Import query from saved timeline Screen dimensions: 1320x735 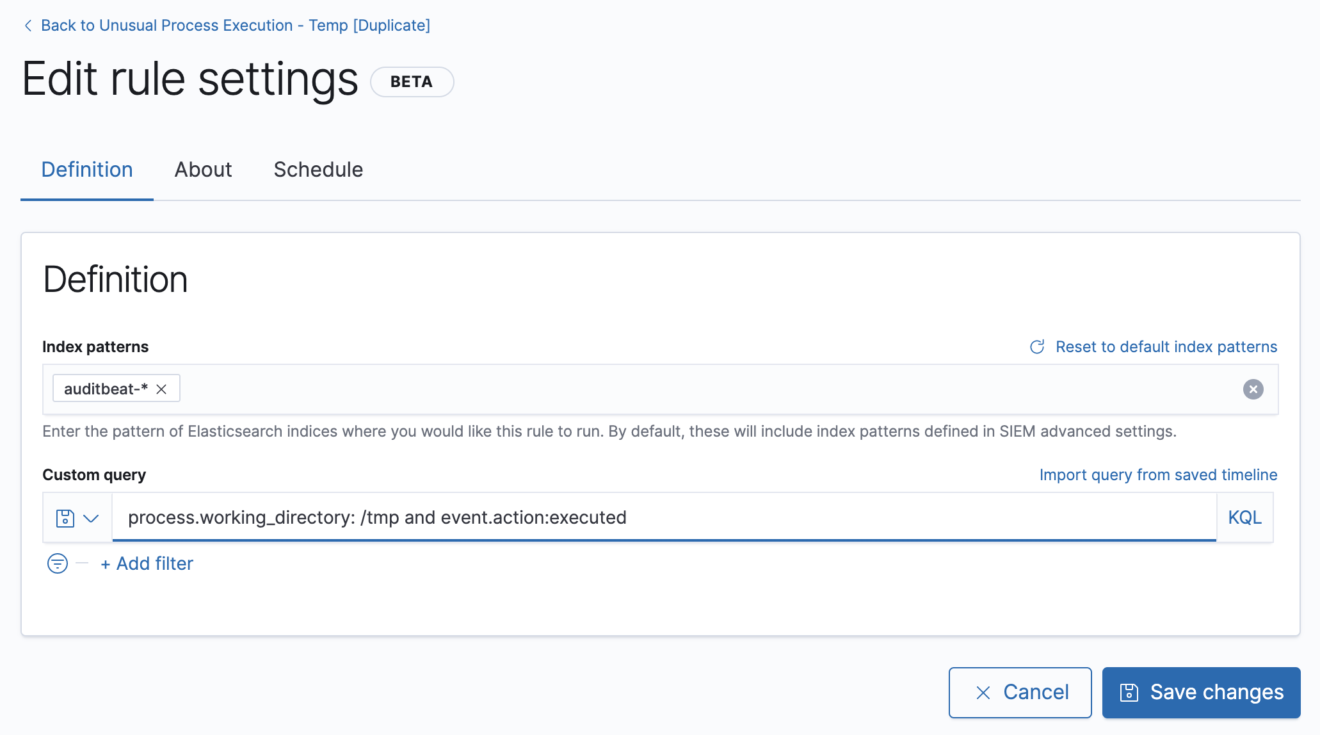(x=1158, y=475)
